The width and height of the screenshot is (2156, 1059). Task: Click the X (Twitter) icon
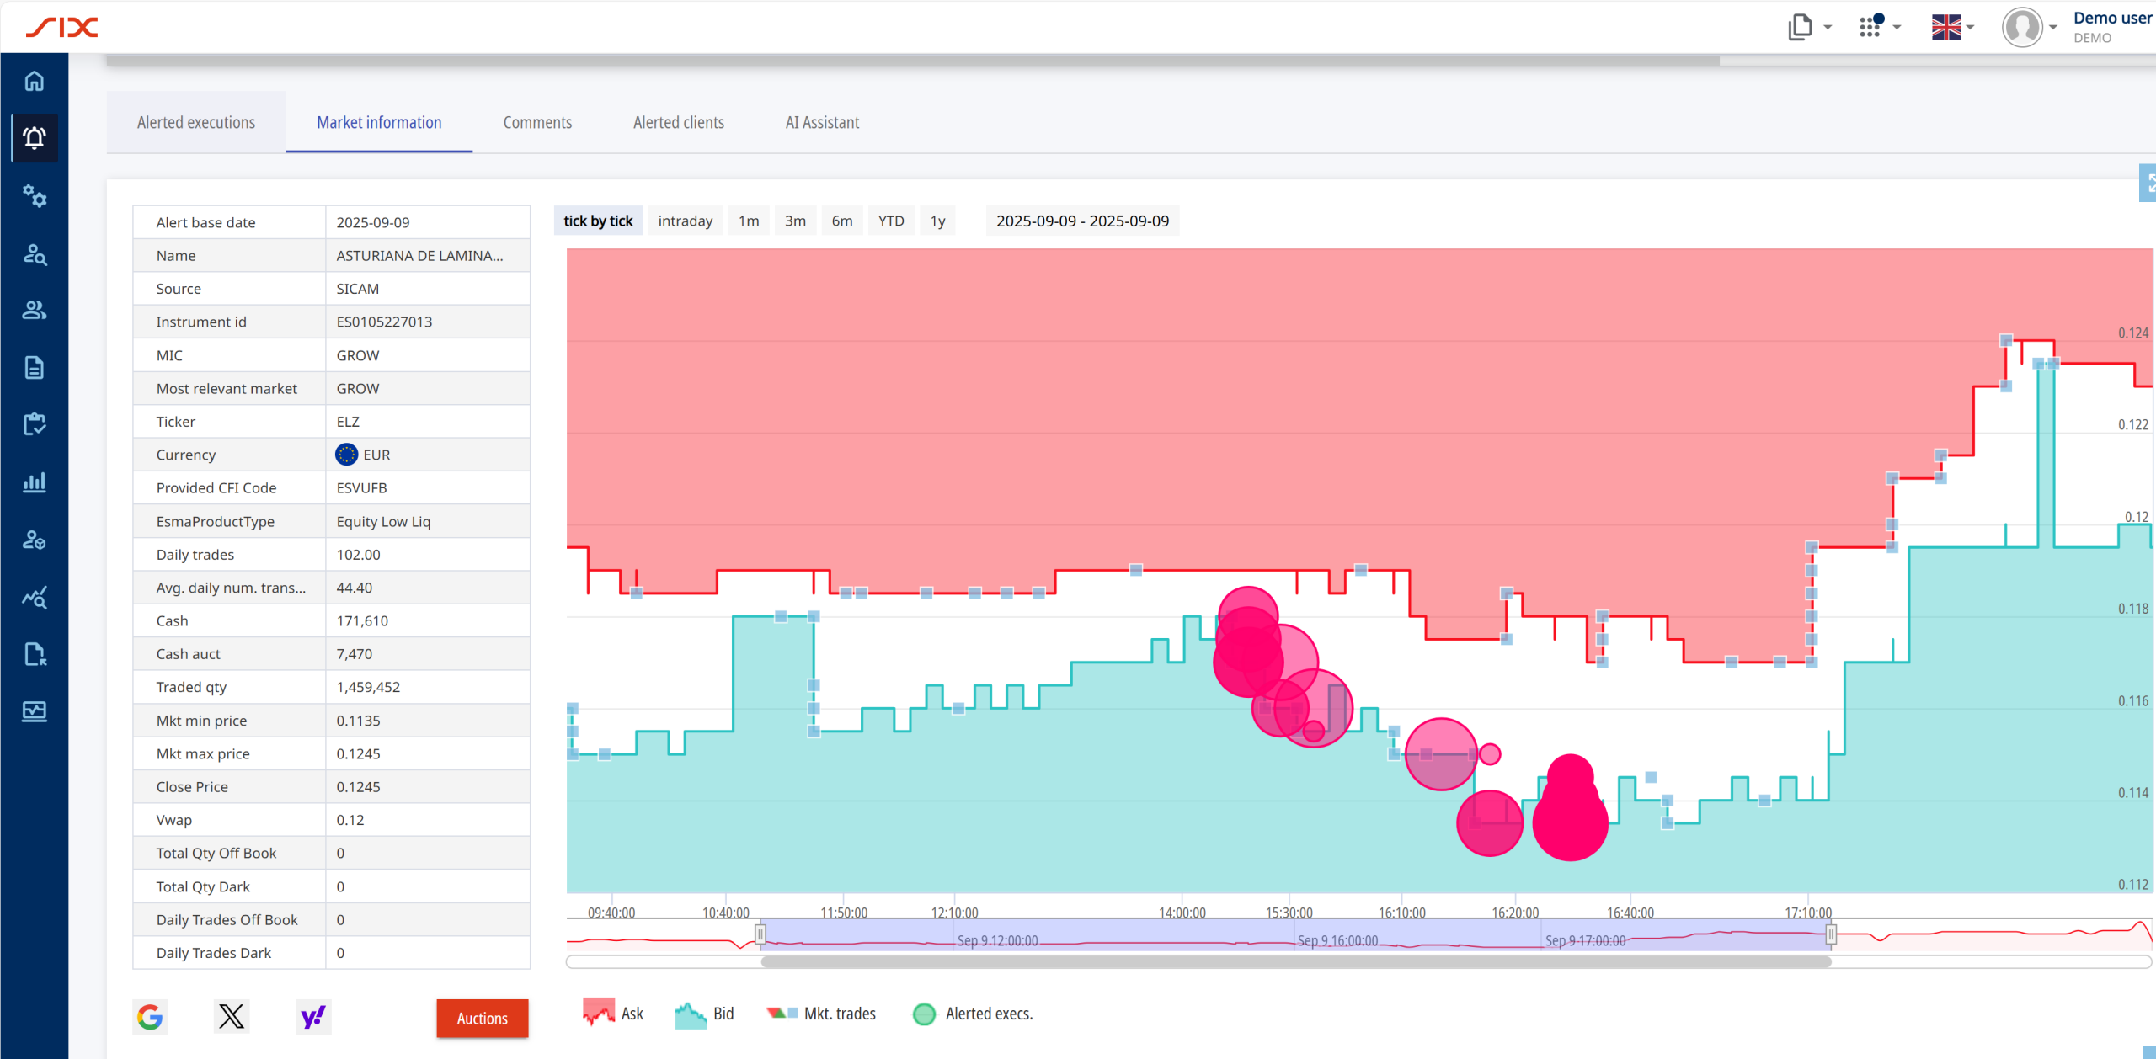point(232,1017)
